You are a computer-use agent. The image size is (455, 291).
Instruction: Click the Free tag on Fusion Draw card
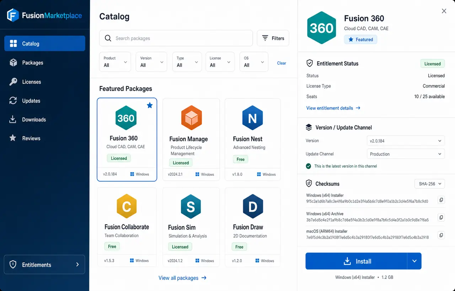tap(240, 247)
